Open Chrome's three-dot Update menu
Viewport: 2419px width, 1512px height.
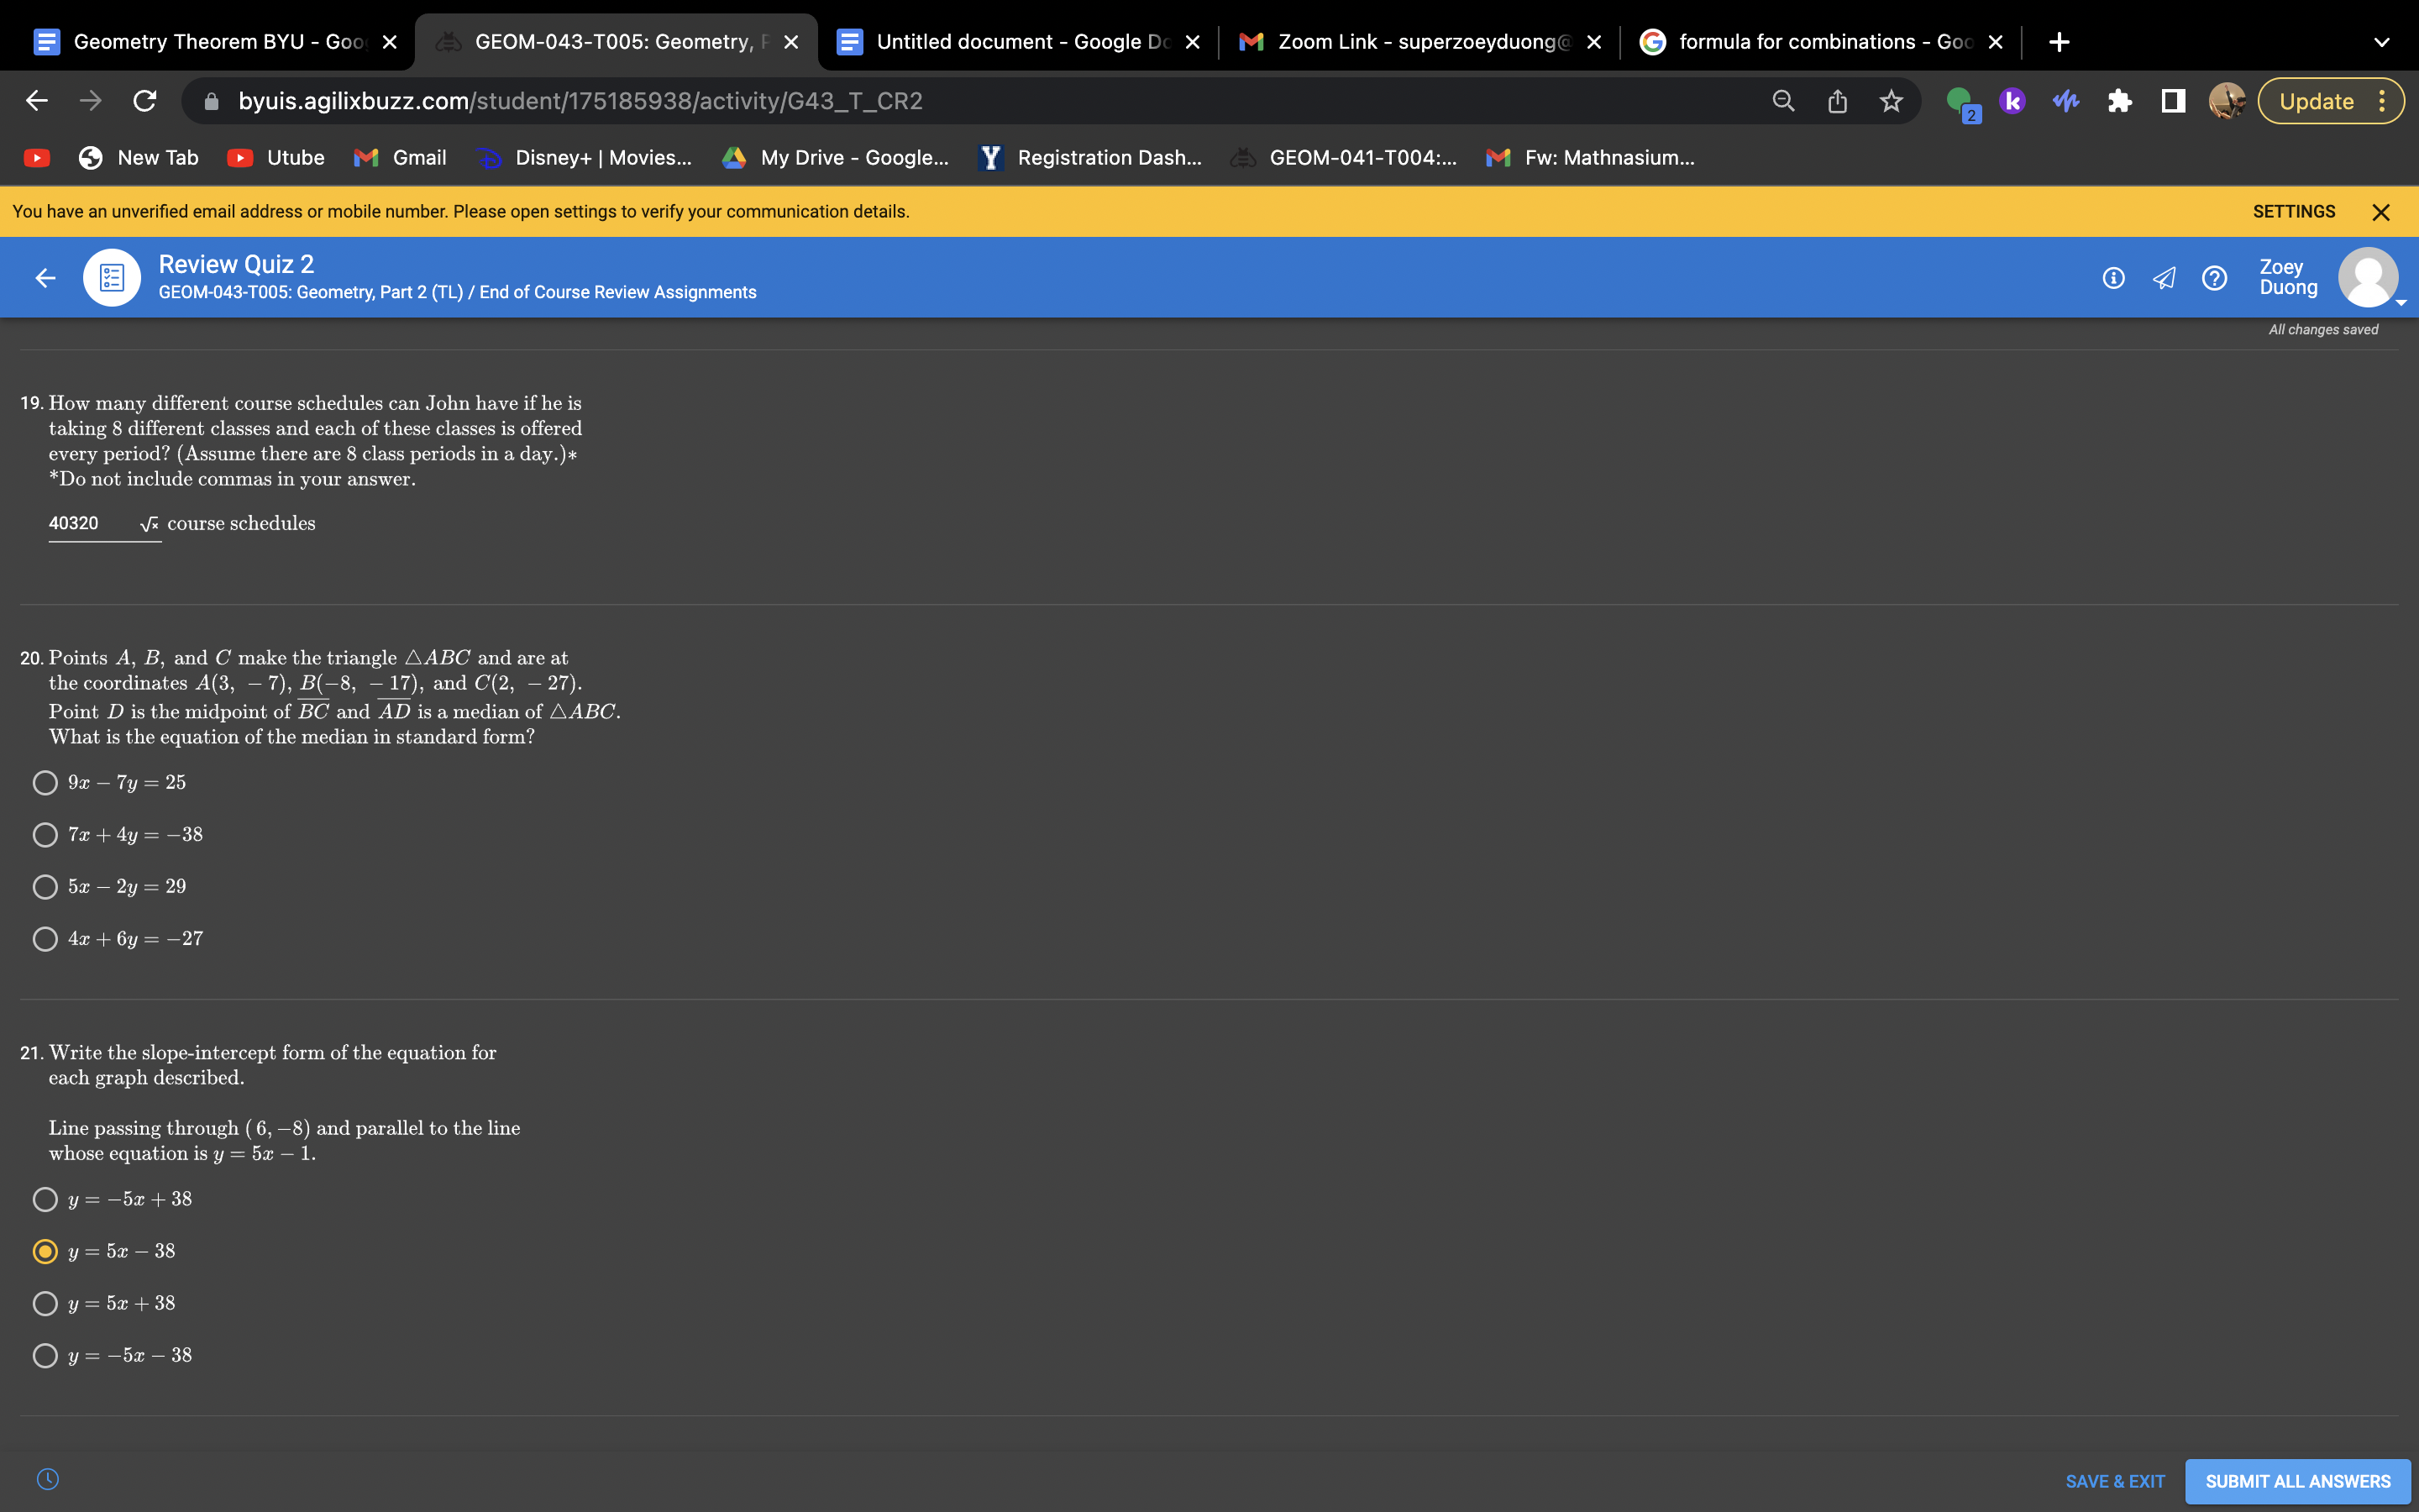point(2382,101)
